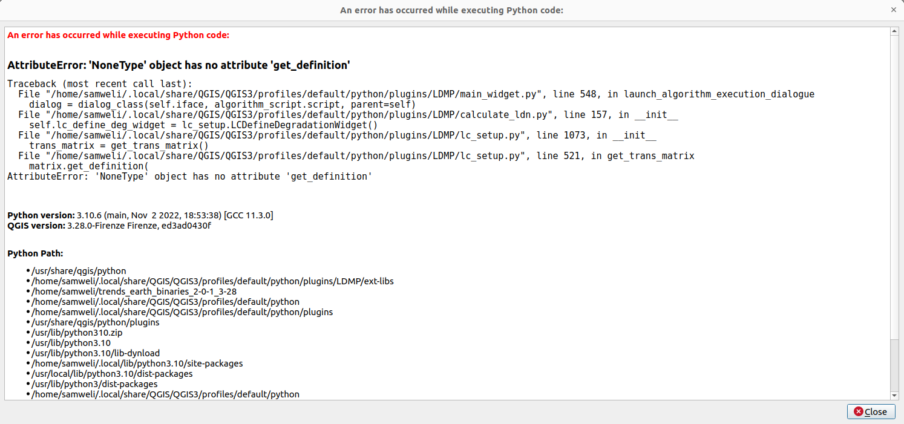Click the dialog close X in title bar
904x424 pixels.
click(x=893, y=10)
